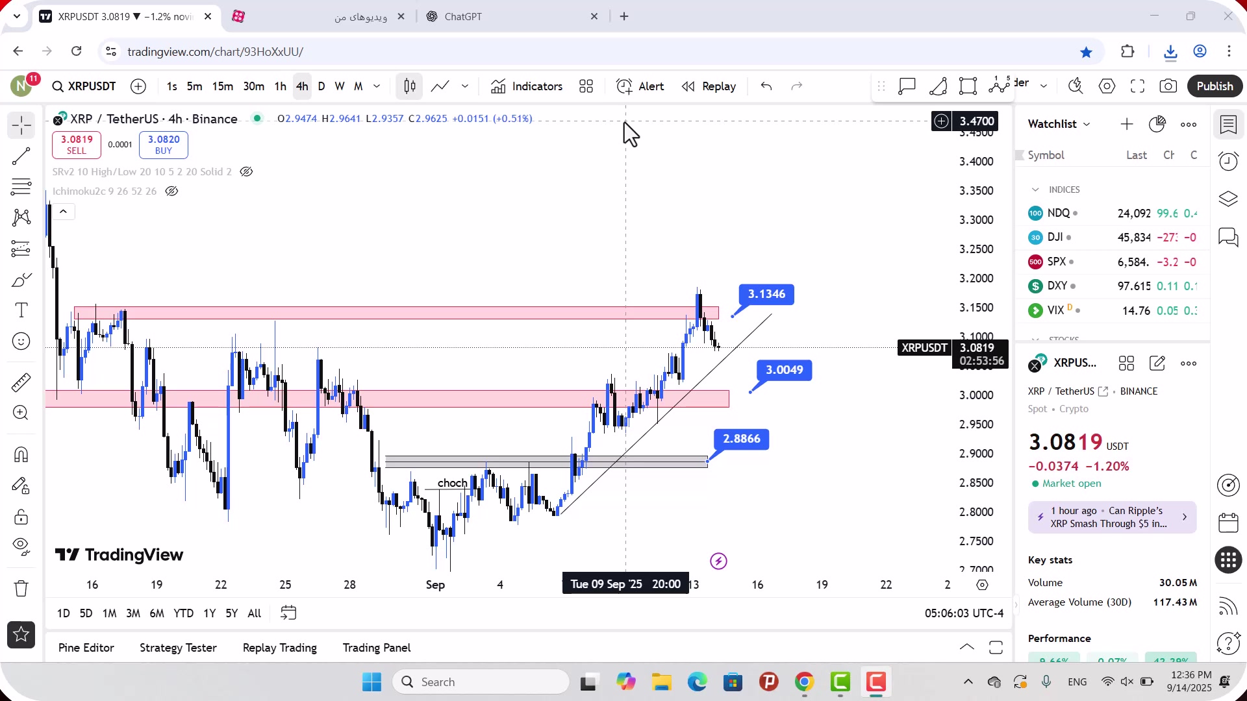This screenshot has height=701, width=1247.
Task: Collapse the INDICES watchlist section
Action: pos(1035,190)
